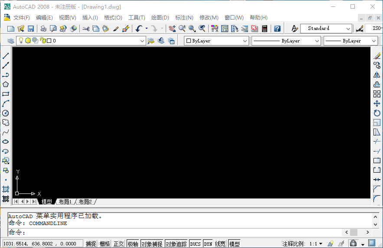The width and height of the screenshot is (383, 248).
Task: Open the 绘图(D) menu
Action: coord(160,18)
